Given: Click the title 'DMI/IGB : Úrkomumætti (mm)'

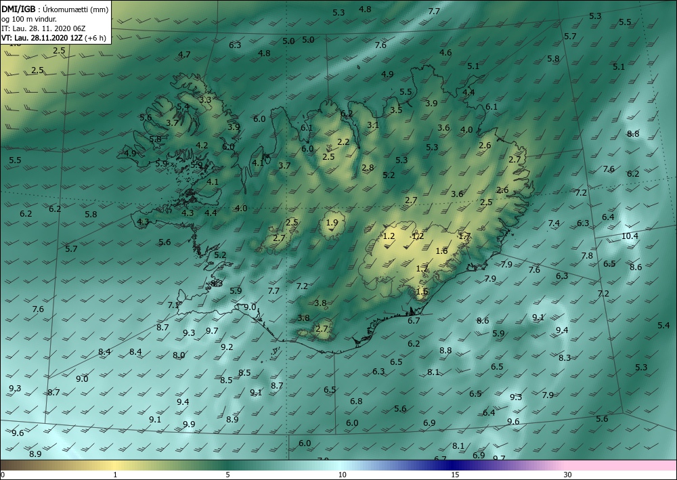Looking at the screenshot, I should 55,9.
